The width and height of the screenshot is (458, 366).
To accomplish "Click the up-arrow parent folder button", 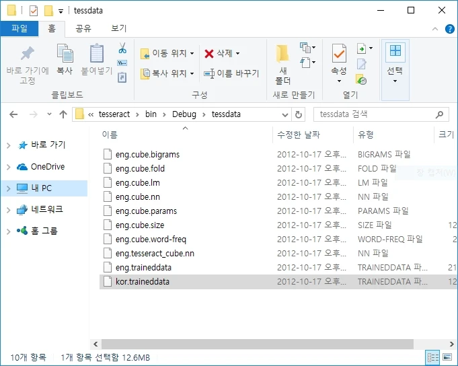I will point(63,114).
